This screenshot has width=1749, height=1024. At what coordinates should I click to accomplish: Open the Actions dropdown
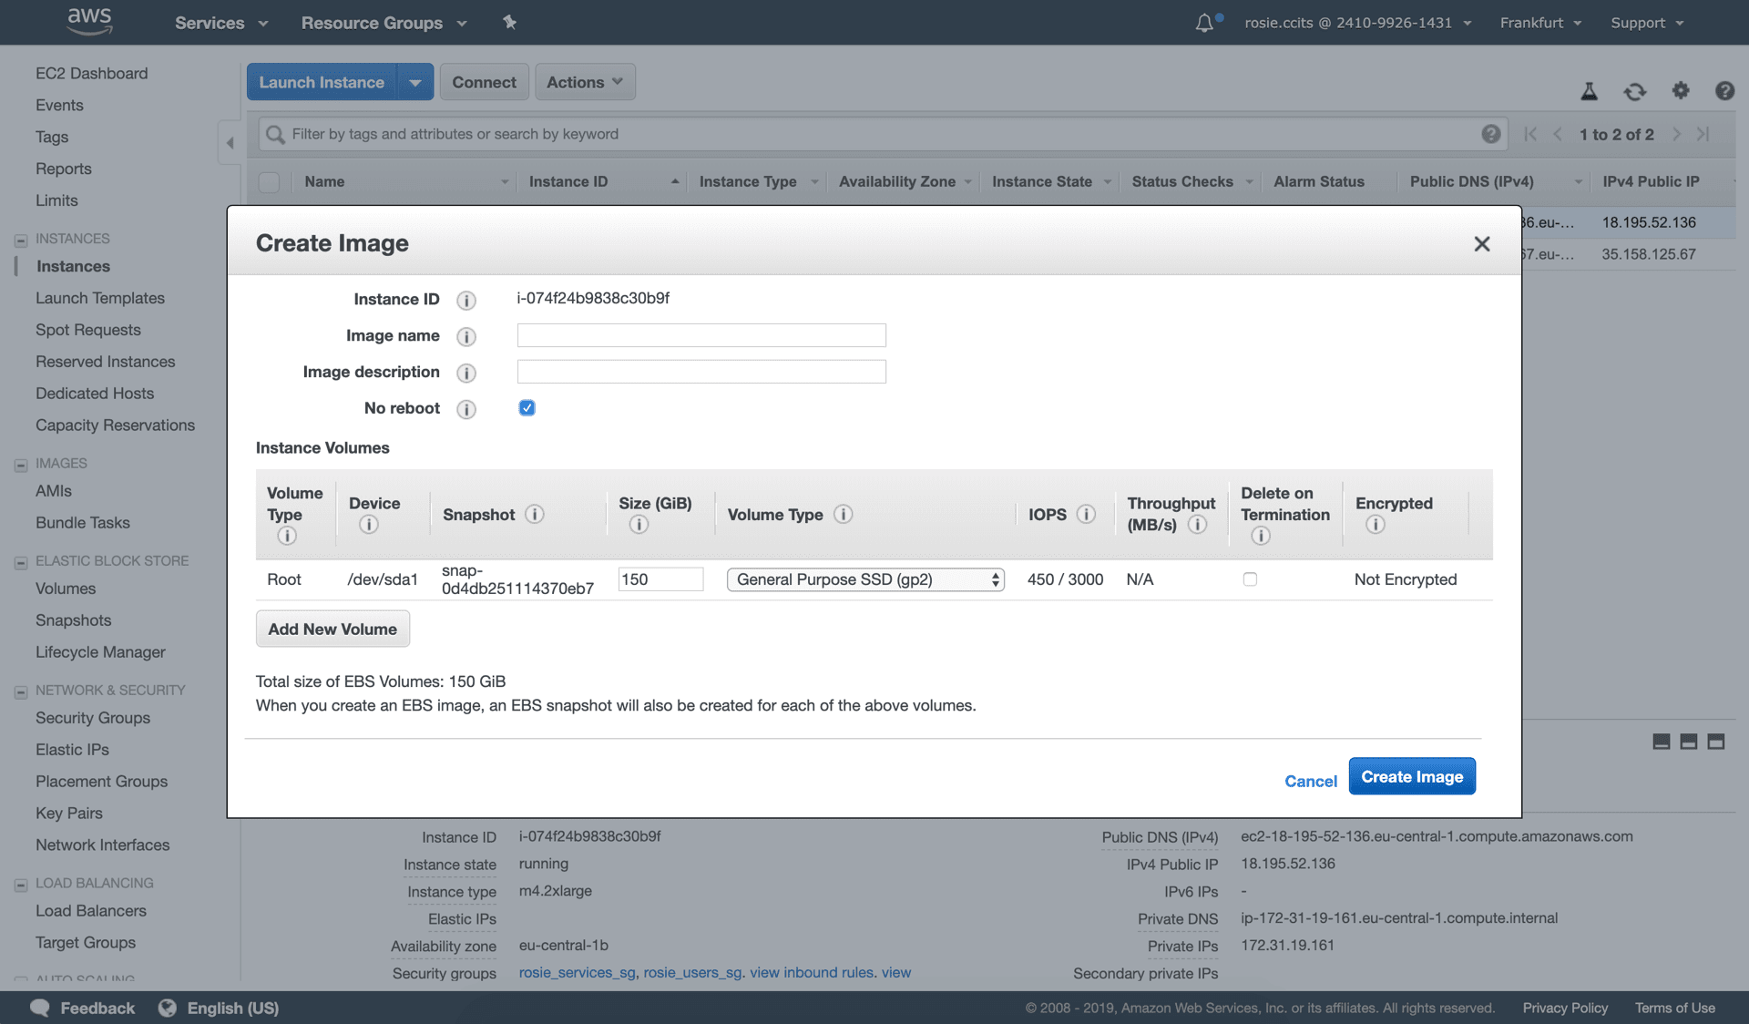pos(585,82)
